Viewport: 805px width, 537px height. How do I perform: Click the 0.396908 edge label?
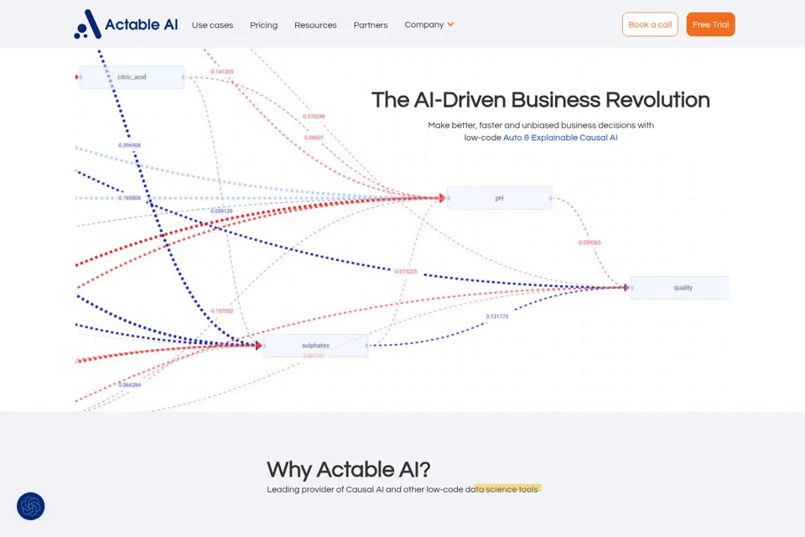coord(129,145)
